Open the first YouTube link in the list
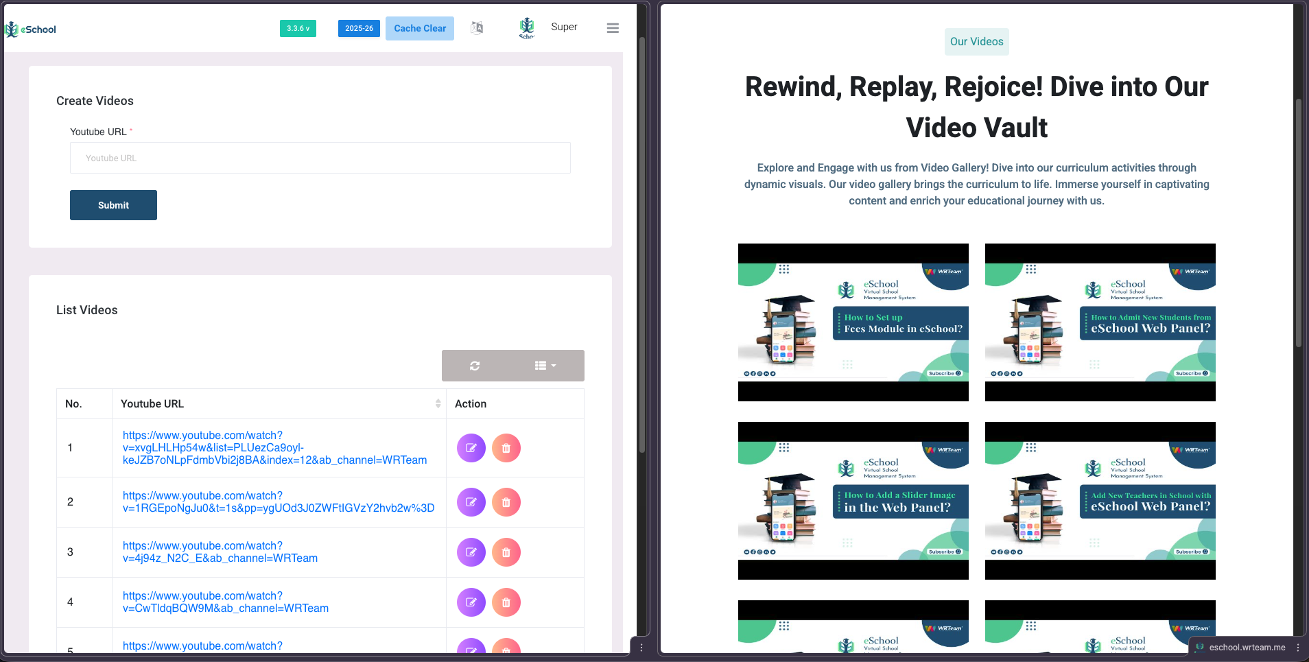This screenshot has width=1309, height=662. (274, 447)
